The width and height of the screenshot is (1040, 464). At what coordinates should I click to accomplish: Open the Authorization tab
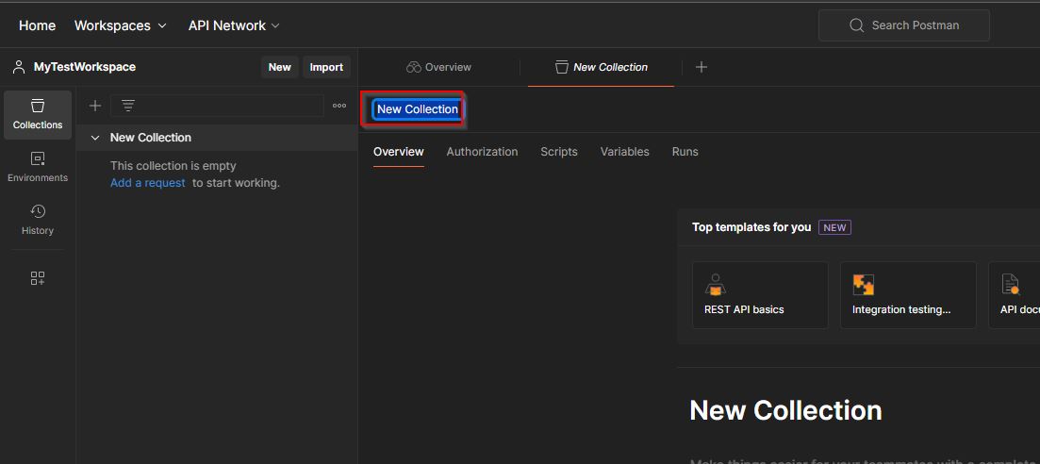(482, 152)
